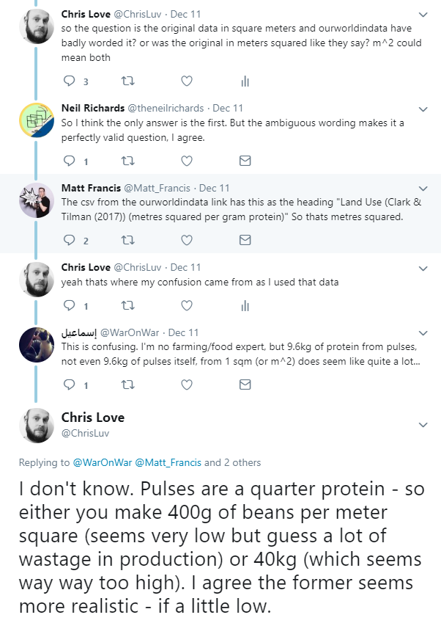
Task: Open Neil Richards' profile picture
Action: click(36, 121)
